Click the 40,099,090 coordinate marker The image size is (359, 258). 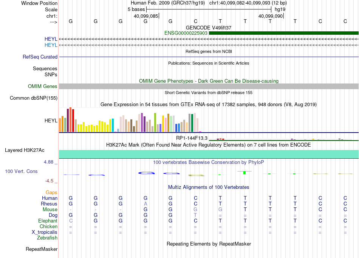click(x=271, y=16)
